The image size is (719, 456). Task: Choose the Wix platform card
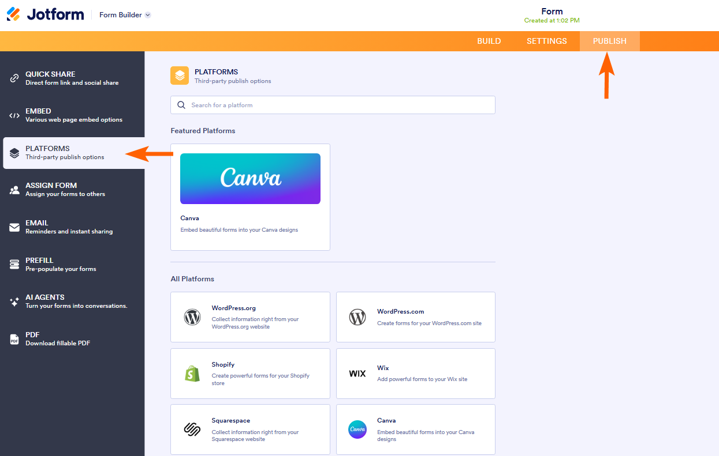point(415,373)
